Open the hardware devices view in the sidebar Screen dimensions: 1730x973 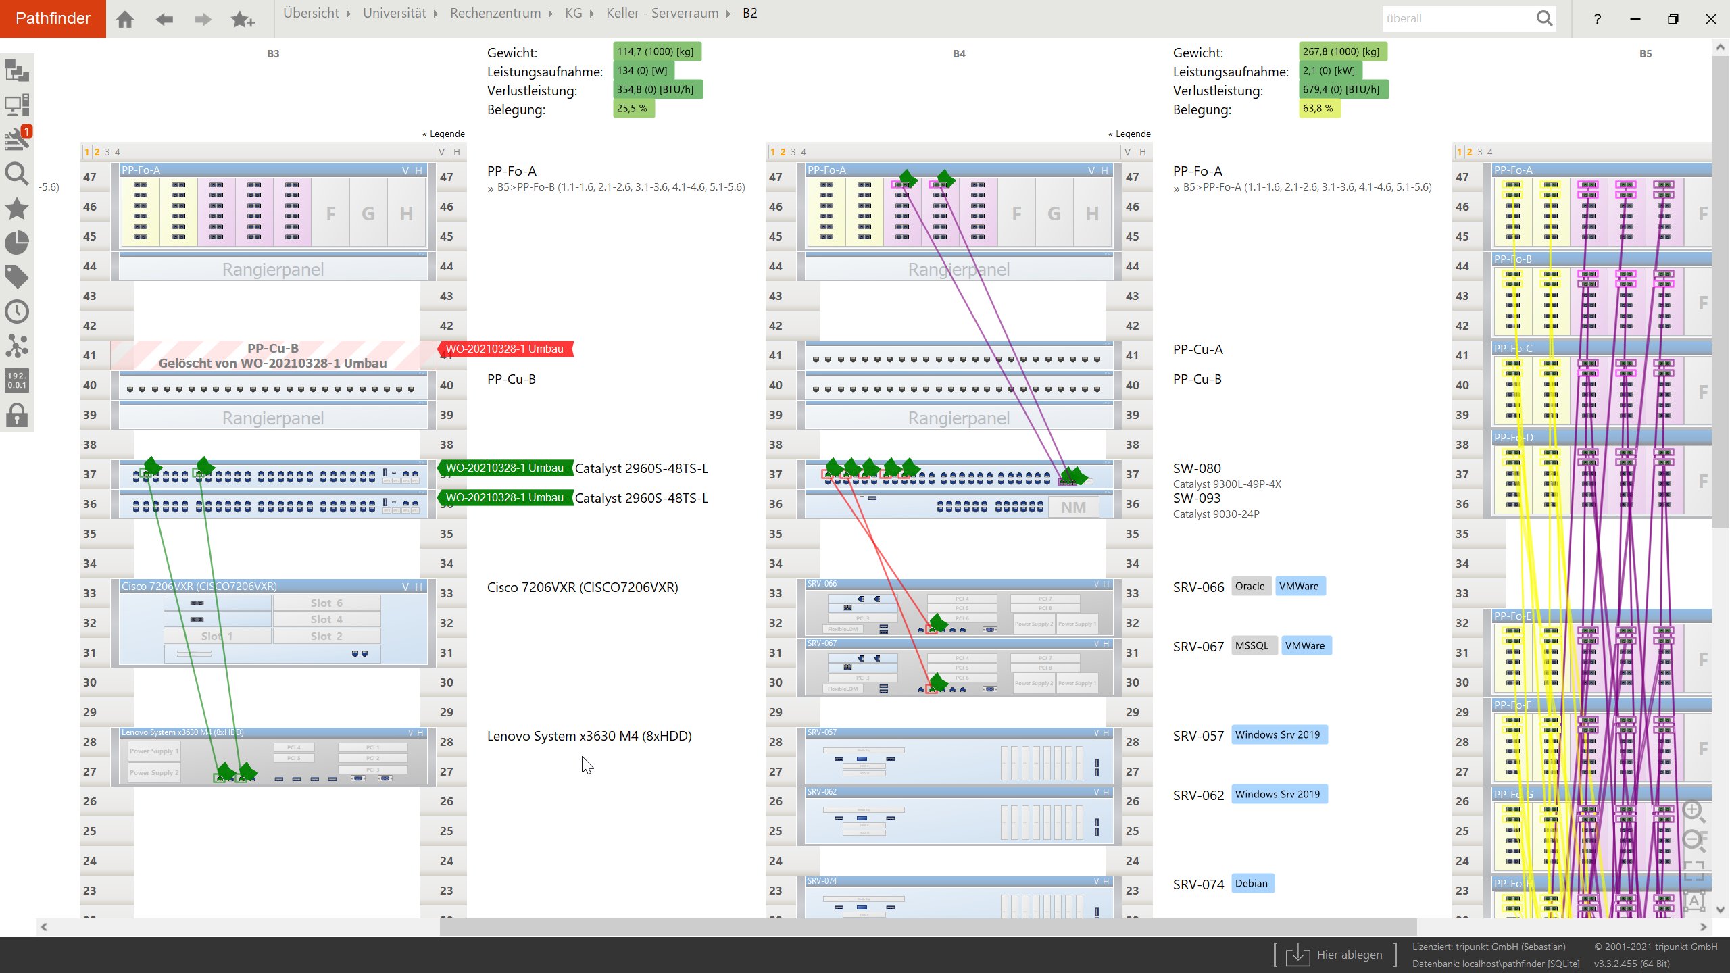point(16,104)
